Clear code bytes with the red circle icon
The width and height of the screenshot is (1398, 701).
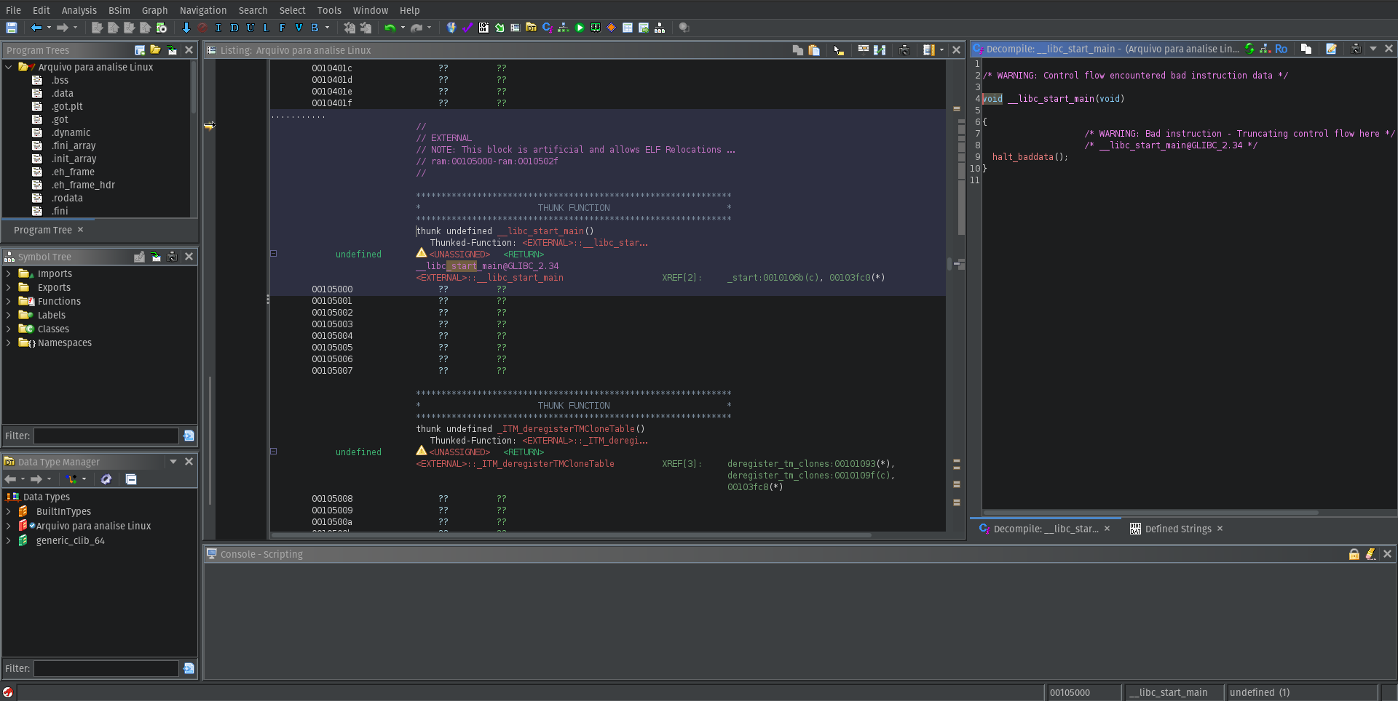[x=203, y=28]
